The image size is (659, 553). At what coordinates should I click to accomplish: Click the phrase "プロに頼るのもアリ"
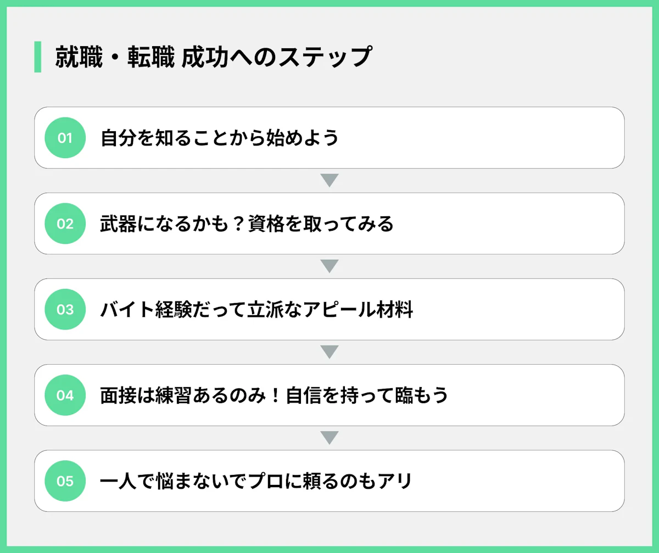click(329, 482)
